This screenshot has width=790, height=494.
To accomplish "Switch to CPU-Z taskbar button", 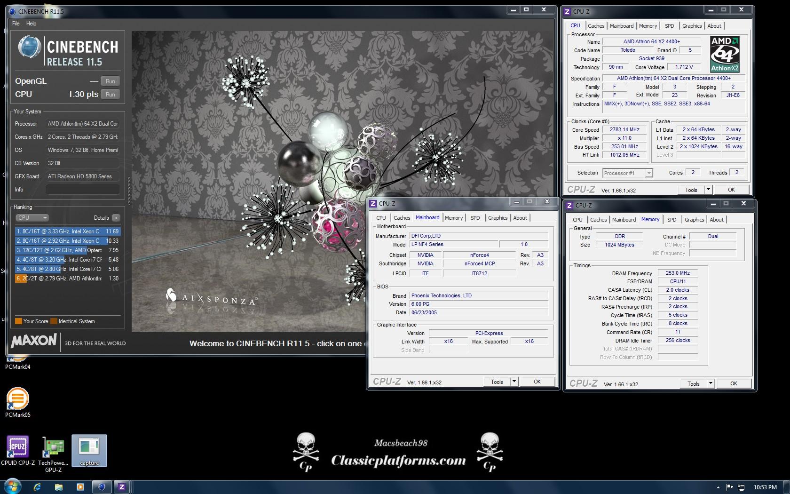I will tap(122, 487).
